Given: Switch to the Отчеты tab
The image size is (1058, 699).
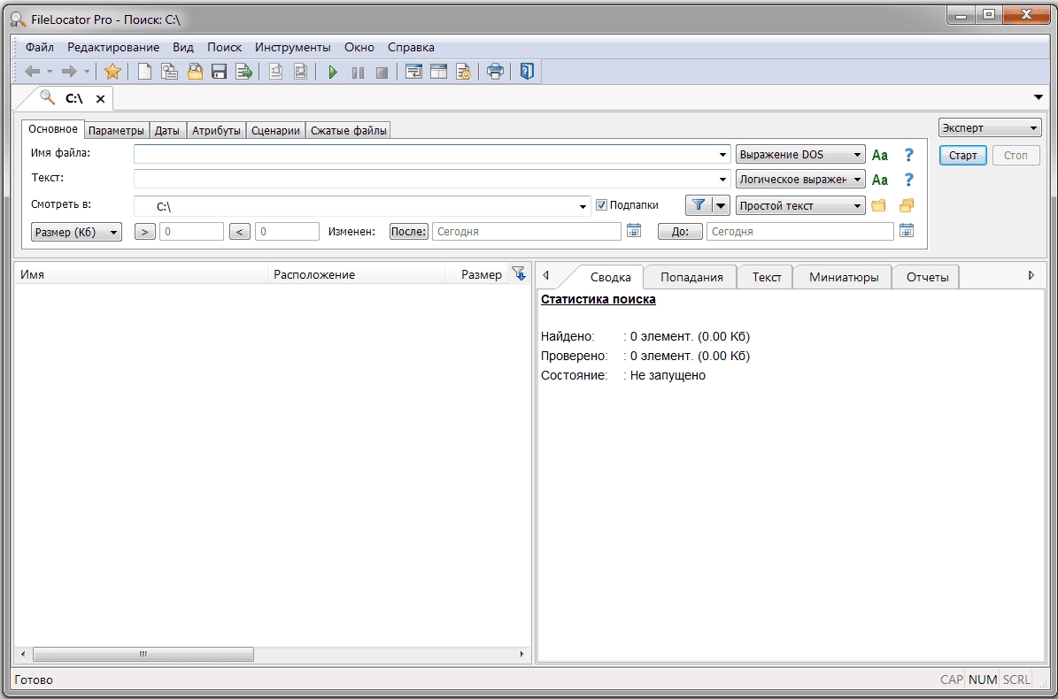Looking at the screenshot, I should click(927, 277).
